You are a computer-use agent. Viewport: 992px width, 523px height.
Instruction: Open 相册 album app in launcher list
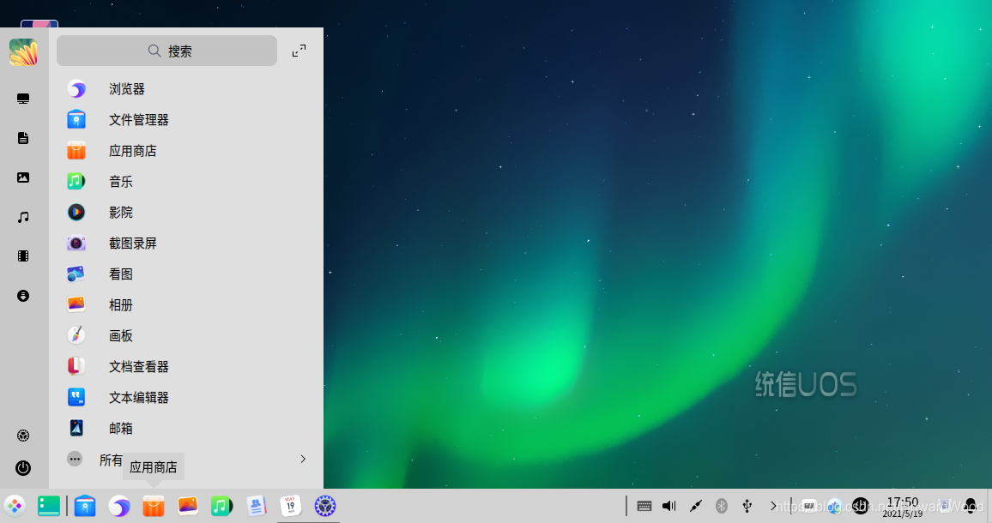pos(186,305)
